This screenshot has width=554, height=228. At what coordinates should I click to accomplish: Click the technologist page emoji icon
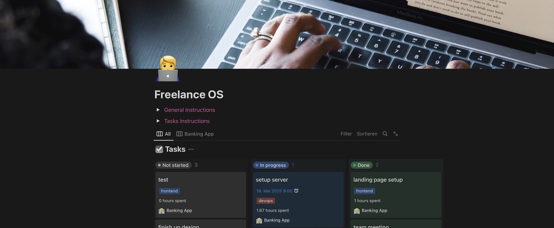coord(168,69)
